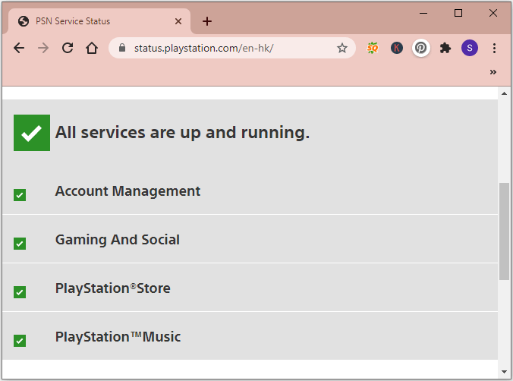Close the PSN Service Status tab

178,21
